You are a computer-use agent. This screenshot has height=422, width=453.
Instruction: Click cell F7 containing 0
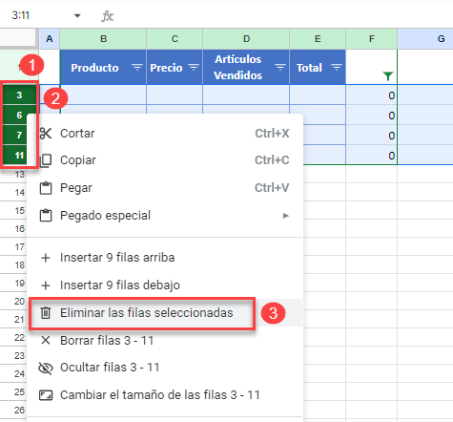pos(371,135)
